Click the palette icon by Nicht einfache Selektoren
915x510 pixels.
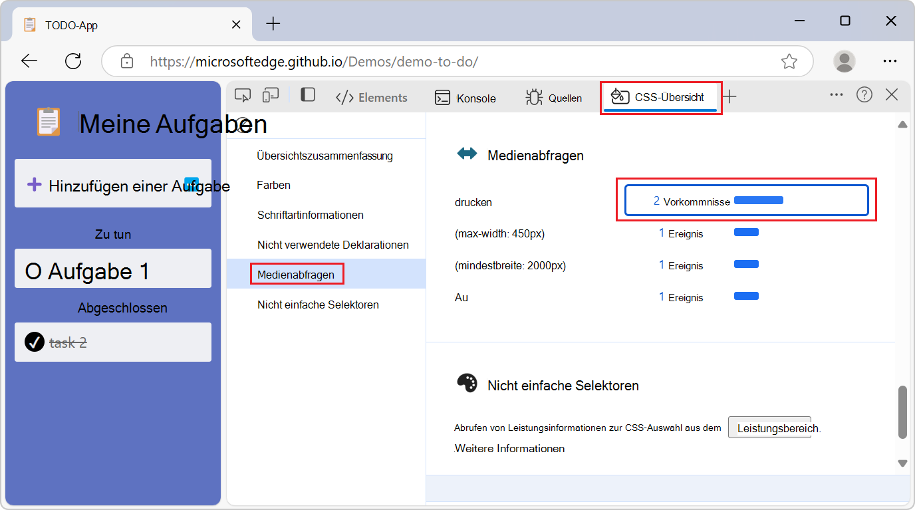coord(467,382)
